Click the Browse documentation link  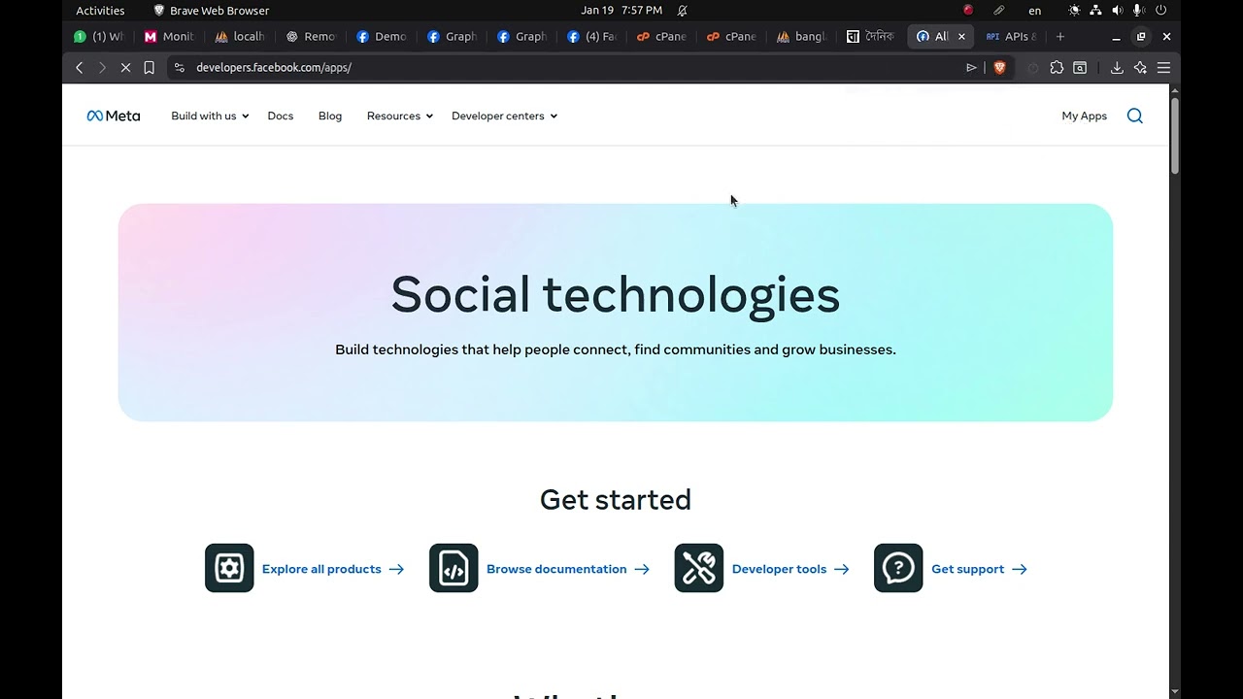[x=568, y=569]
